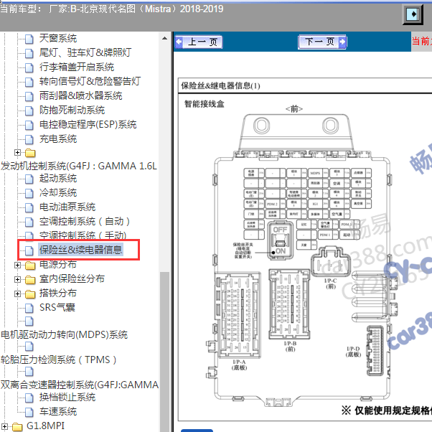Click the tree panel scroll-up arrow
This screenshot has width=432, height=432.
click(x=165, y=38)
